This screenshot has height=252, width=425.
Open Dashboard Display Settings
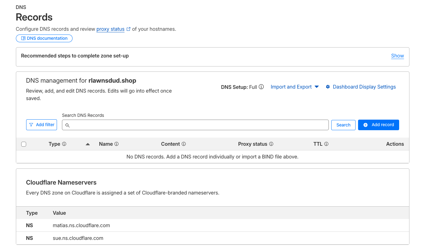pos(364,87)
